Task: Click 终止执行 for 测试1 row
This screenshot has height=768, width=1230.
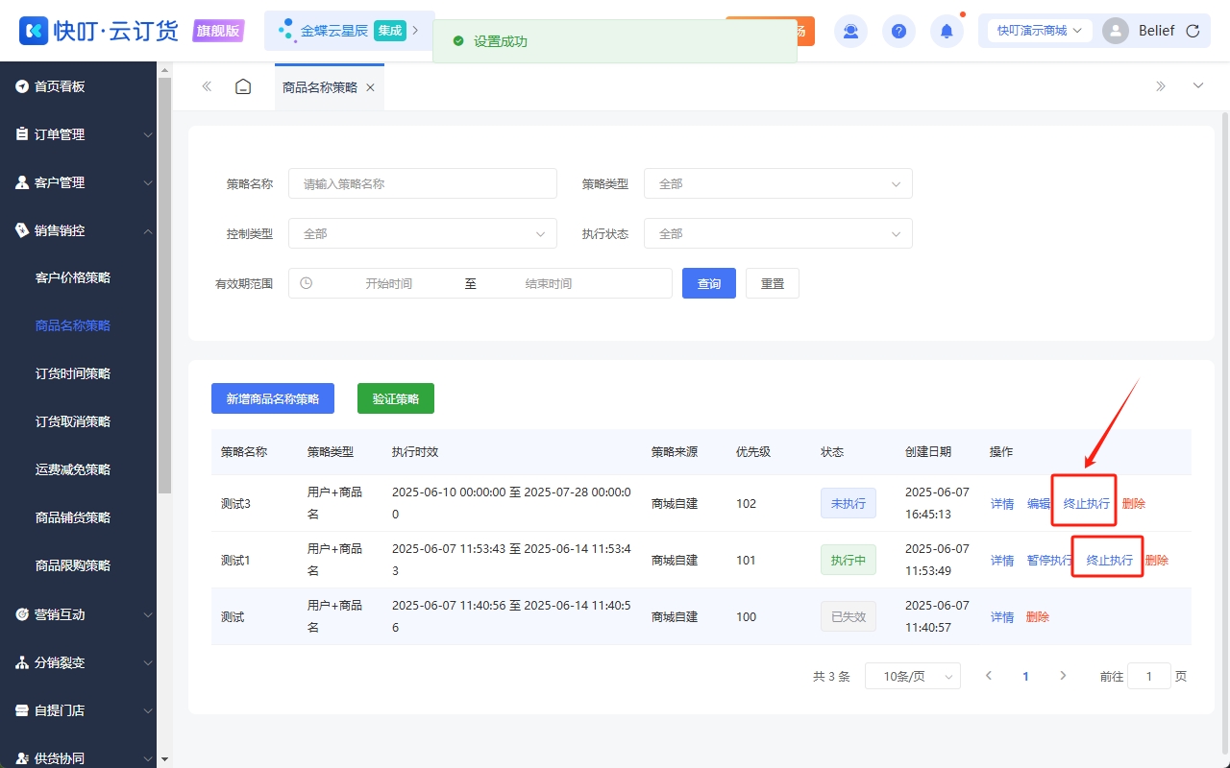Action: (1110, 560)
